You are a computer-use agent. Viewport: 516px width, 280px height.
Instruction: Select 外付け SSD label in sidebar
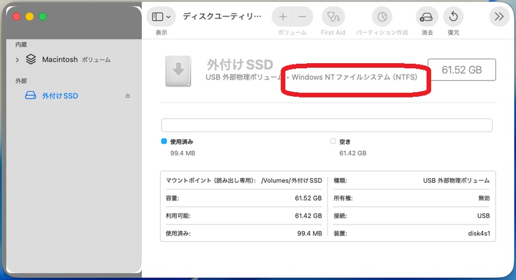(x=60, y=95)
